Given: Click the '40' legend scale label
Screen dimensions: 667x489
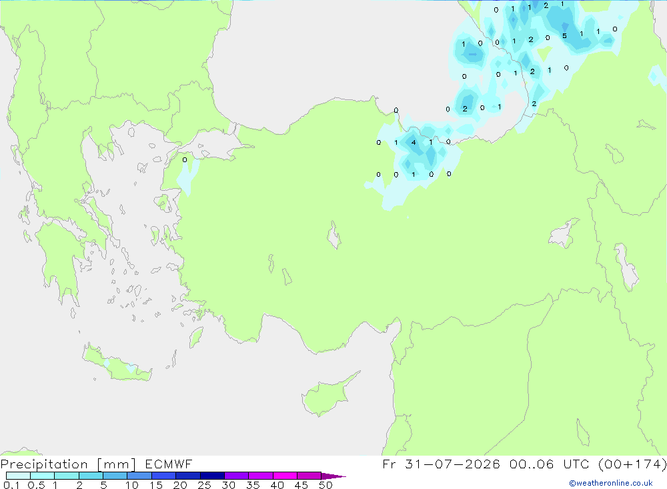Looking at the screenshot, I should 277,485.
